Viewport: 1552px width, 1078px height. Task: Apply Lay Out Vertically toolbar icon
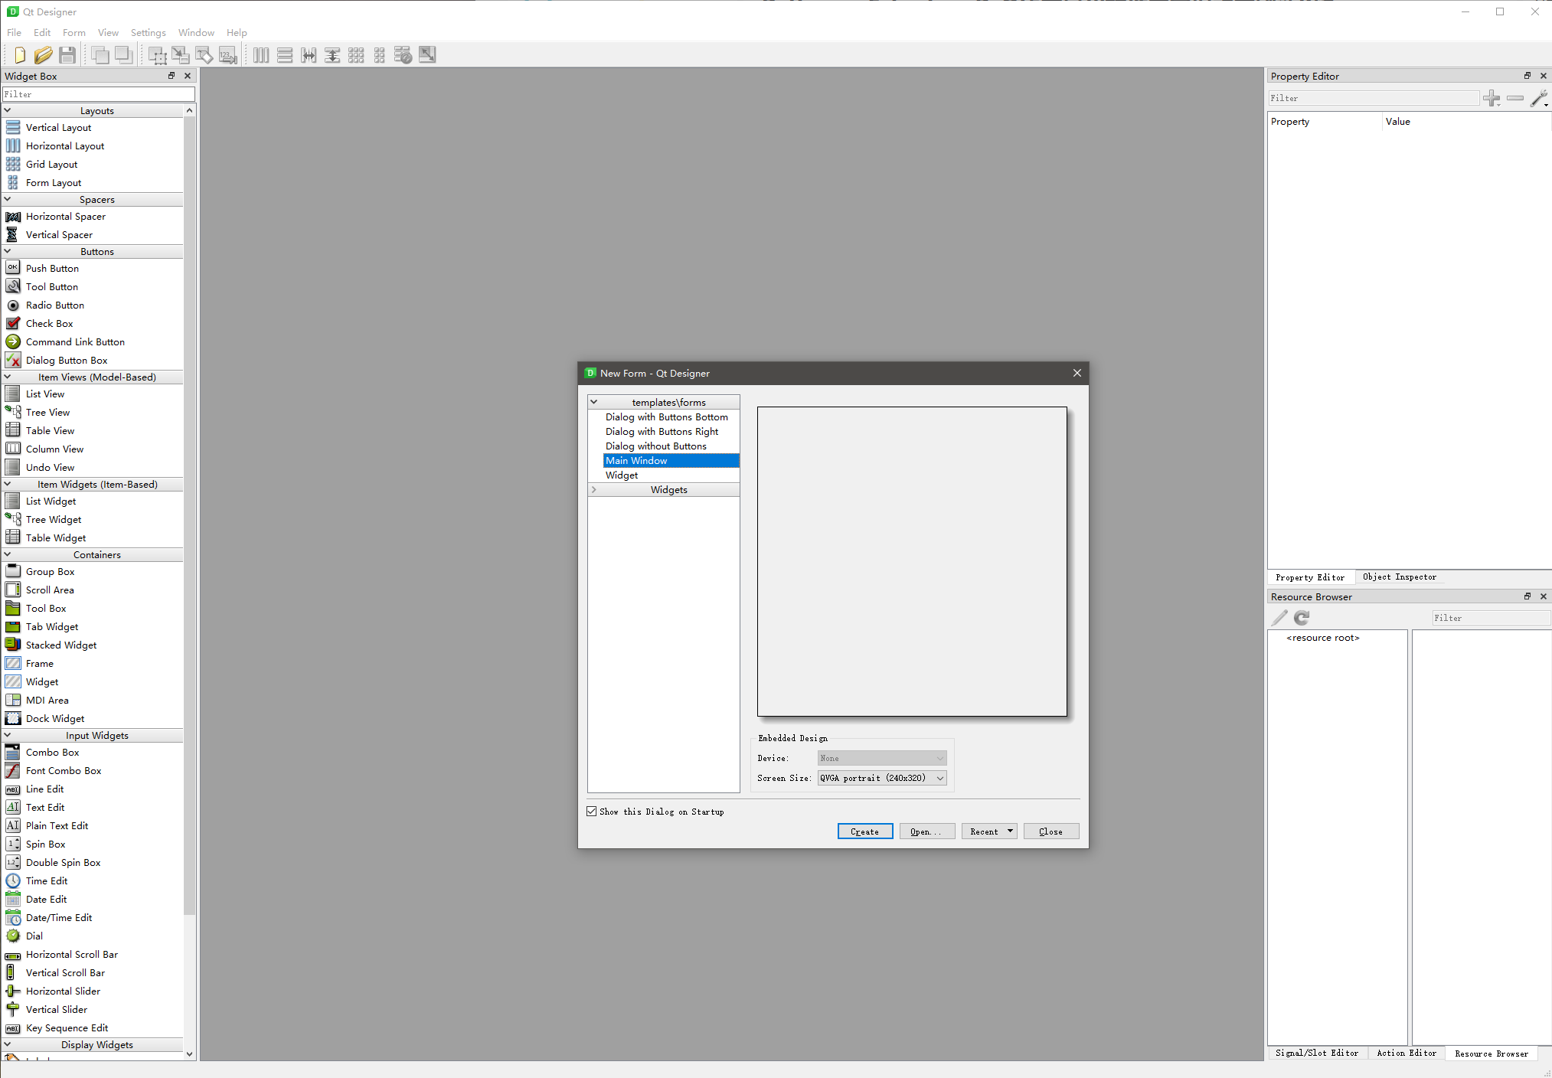click(x=285, y=55)
